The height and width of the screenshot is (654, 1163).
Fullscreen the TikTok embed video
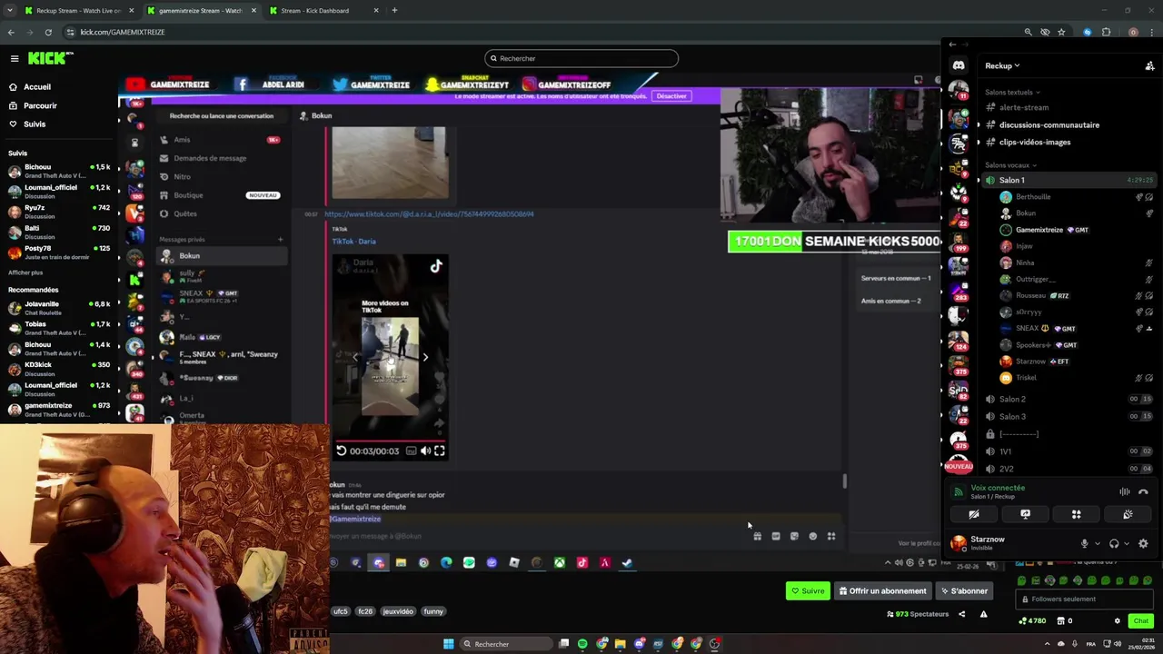[440, 451]
